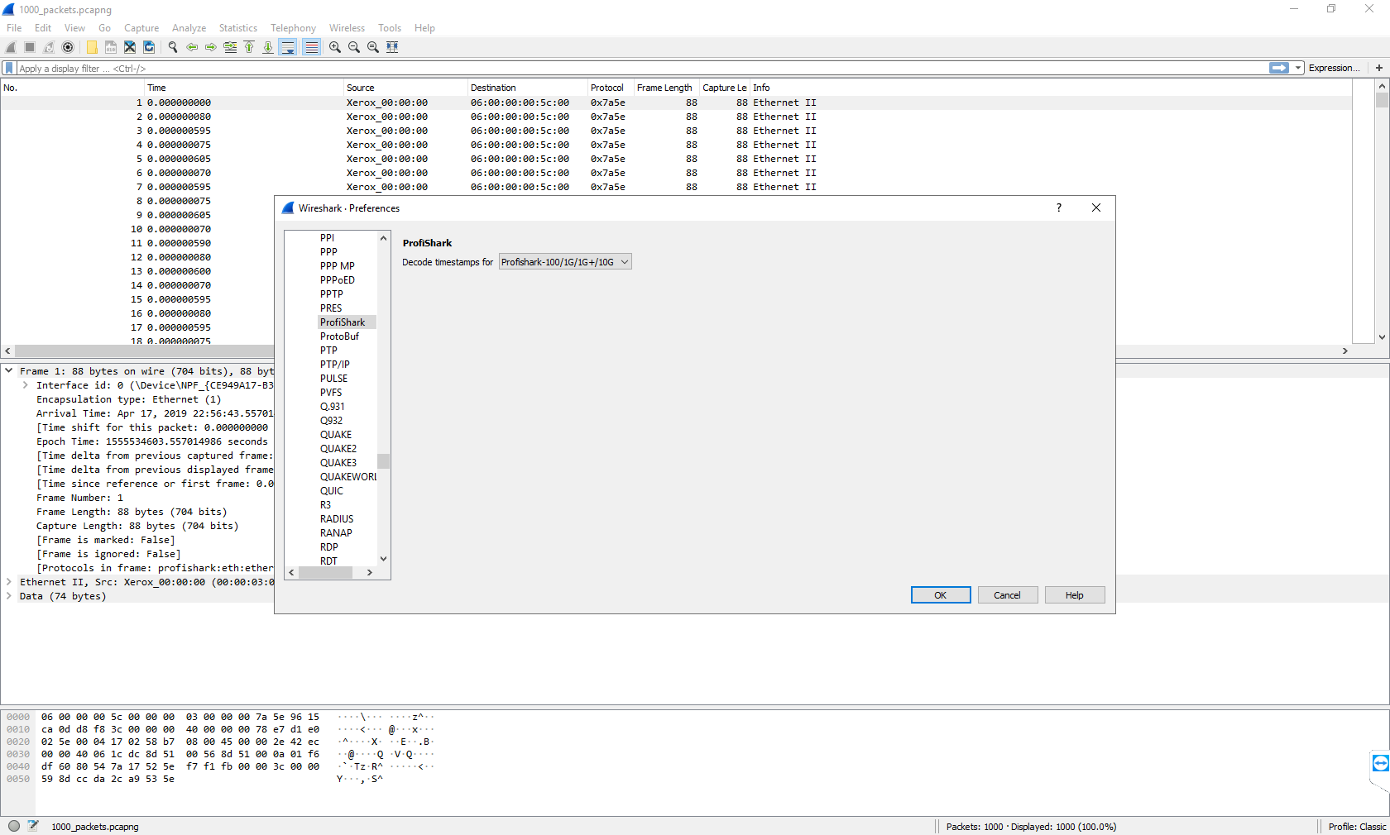Open the Capture menu
The image size is (1390, 835).
141,28
